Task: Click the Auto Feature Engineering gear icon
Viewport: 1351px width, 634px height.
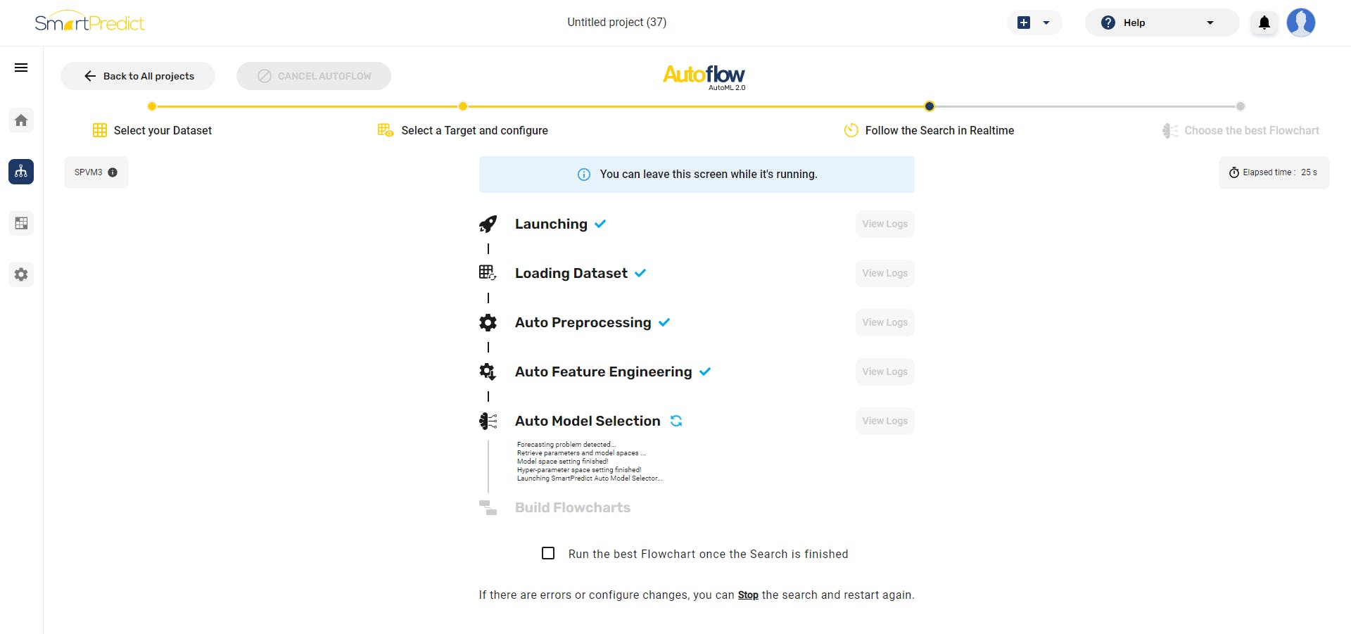Action: [x=488, y=372]
